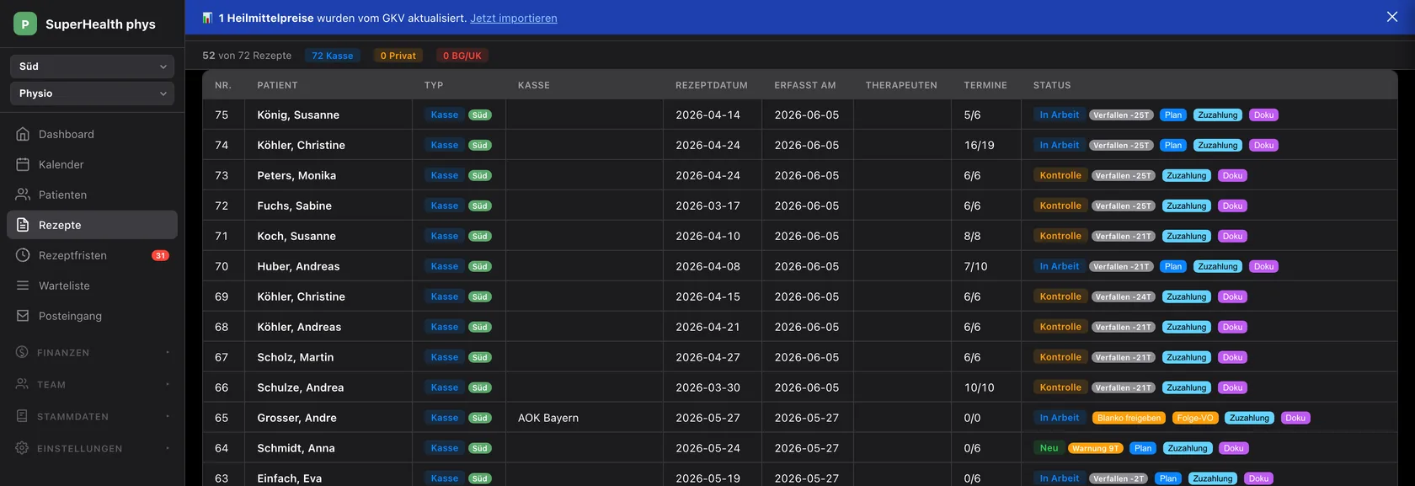Click the Plan tag in row 75

click(1173, 115)
